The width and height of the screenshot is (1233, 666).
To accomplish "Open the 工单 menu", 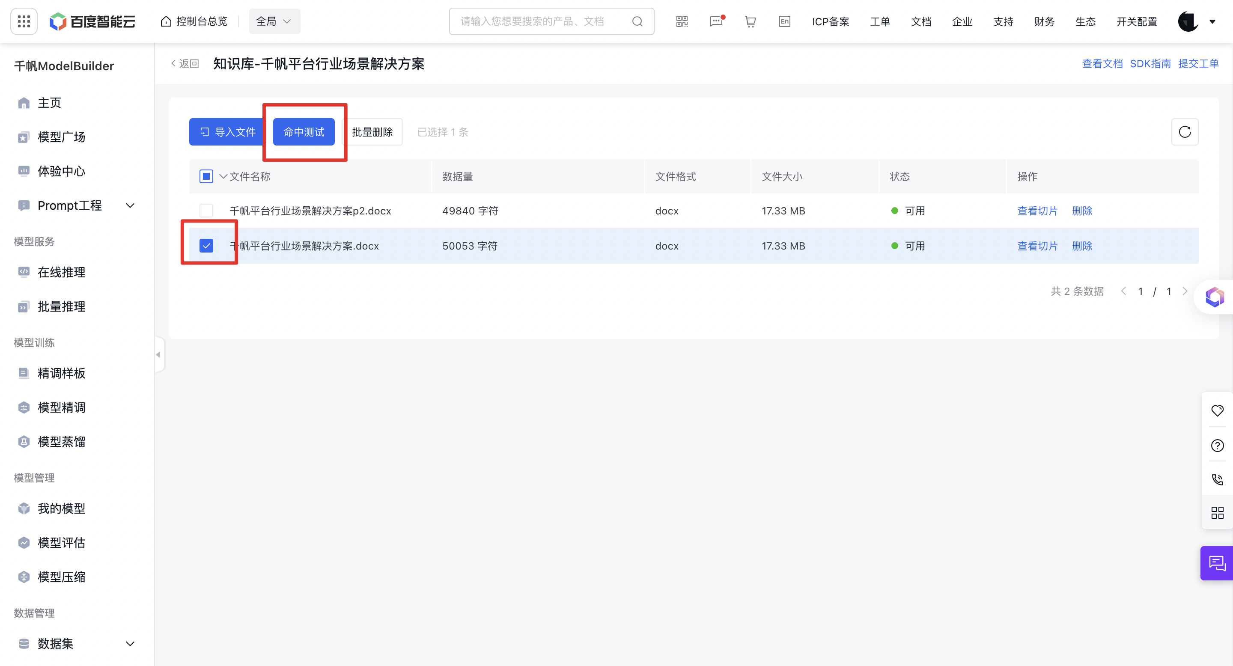I will click(880, 21).
